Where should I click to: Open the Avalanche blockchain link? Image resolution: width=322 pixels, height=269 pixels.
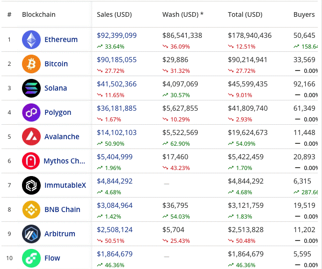[62, 137]
